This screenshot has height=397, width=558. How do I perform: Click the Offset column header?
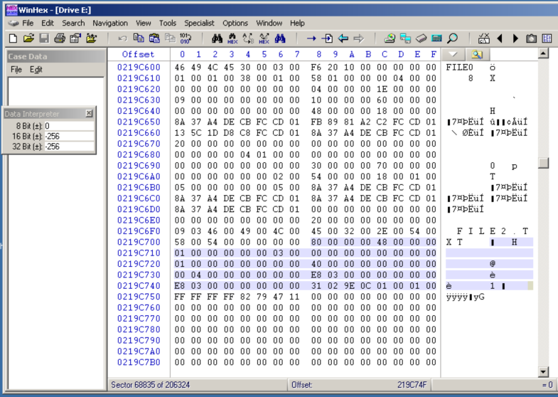pyautogui.click(x=138, y=55)
